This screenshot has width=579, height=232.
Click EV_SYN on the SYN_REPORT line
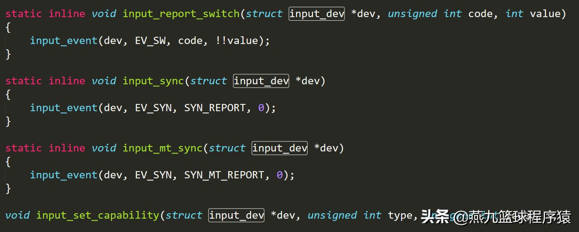point(153,108)
